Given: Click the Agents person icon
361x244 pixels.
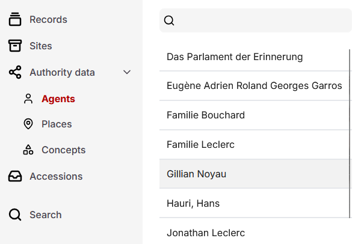Looking at the screenshot, I should point(28,99).
